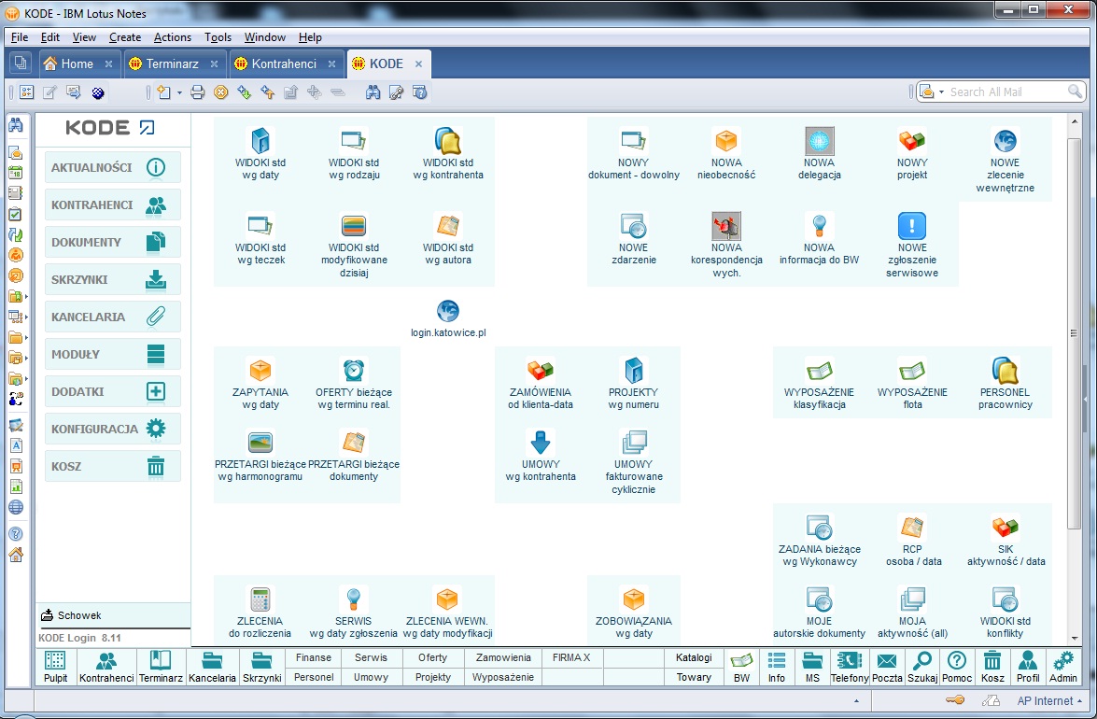This screenshot has height=719, width=1097.
Task: Click the Search All Mail field
Action: pos(1006,92)
